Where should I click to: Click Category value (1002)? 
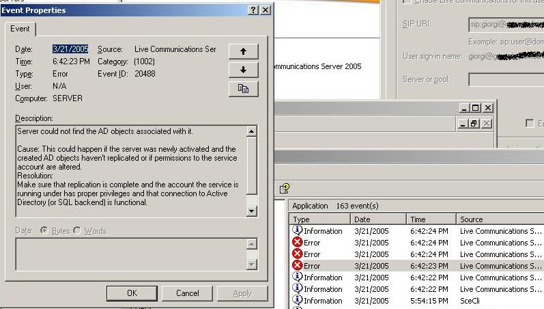(x=144, y=62)
